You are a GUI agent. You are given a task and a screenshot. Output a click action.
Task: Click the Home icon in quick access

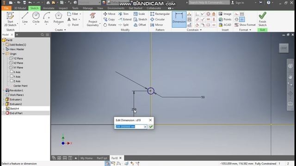pyautogui.click(x=48, y=3)
